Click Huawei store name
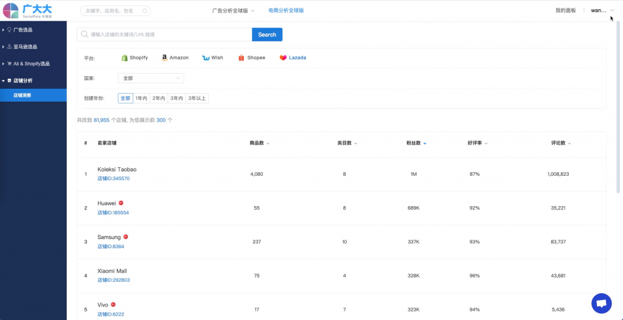The image size is (623, 320). tap(107, 203)
